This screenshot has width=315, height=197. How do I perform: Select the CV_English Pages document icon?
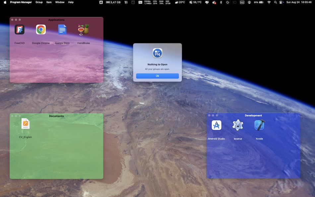point(26,124)
